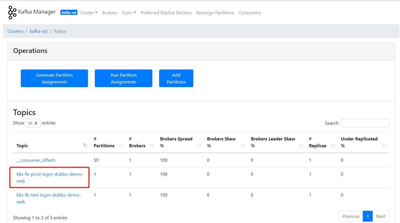The width and height of the screenshot is (400, 223).
Task: Click the Kafka Manager logo icon
Action: [x=12, y=13]
